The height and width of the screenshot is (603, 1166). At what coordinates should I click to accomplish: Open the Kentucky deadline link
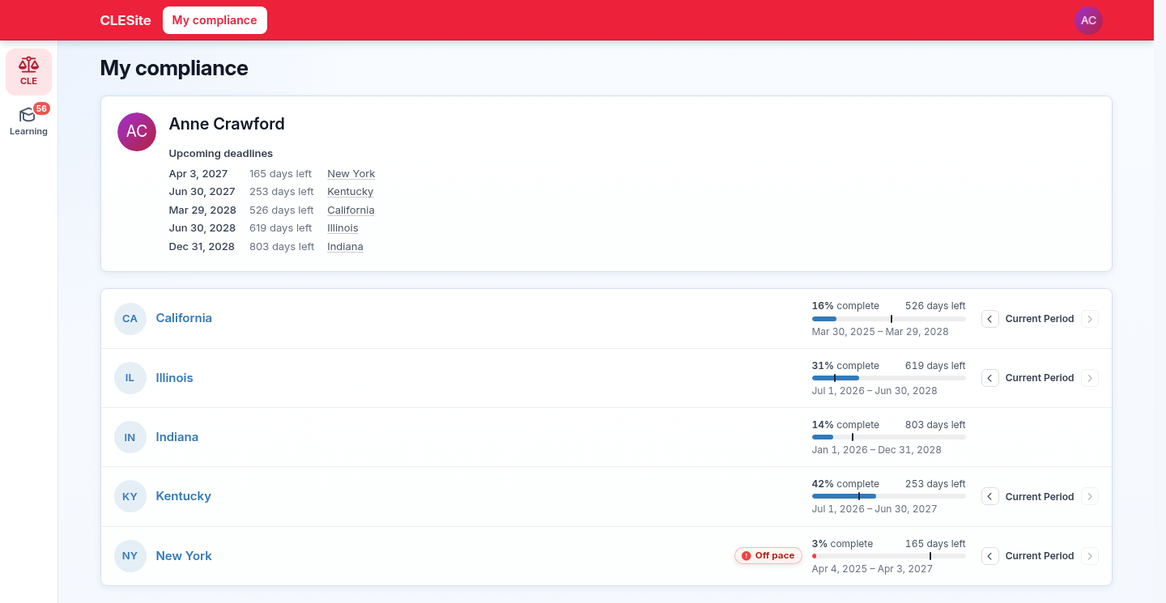click(351, 192)
